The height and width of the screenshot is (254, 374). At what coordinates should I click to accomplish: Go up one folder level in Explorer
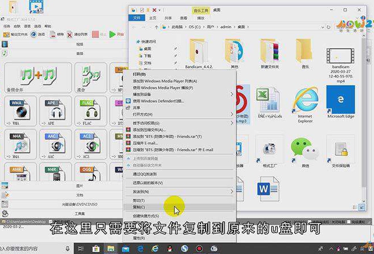click(x=156, y=27)
